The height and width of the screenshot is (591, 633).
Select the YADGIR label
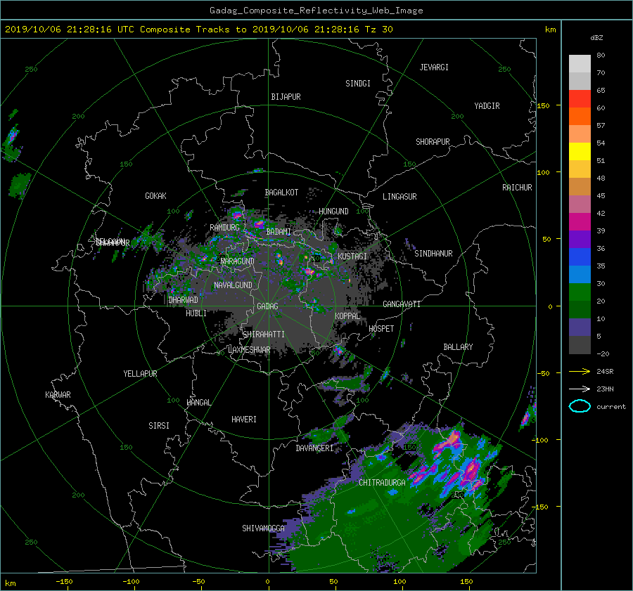(x=487, y=106)
